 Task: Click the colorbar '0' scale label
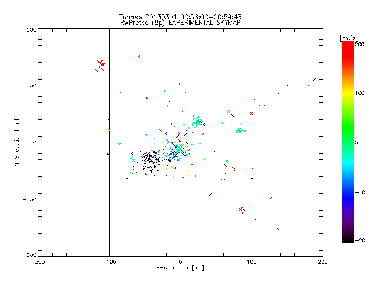point(356,142)
